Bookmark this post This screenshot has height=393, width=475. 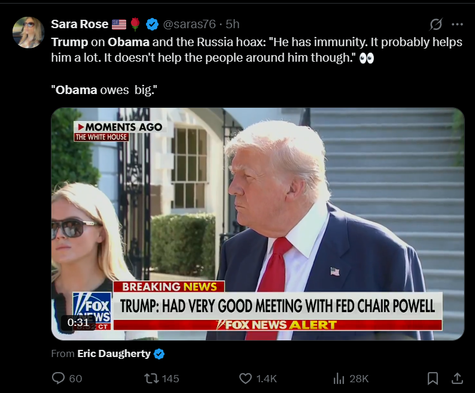pyautogui.click(x=433, y=379)
